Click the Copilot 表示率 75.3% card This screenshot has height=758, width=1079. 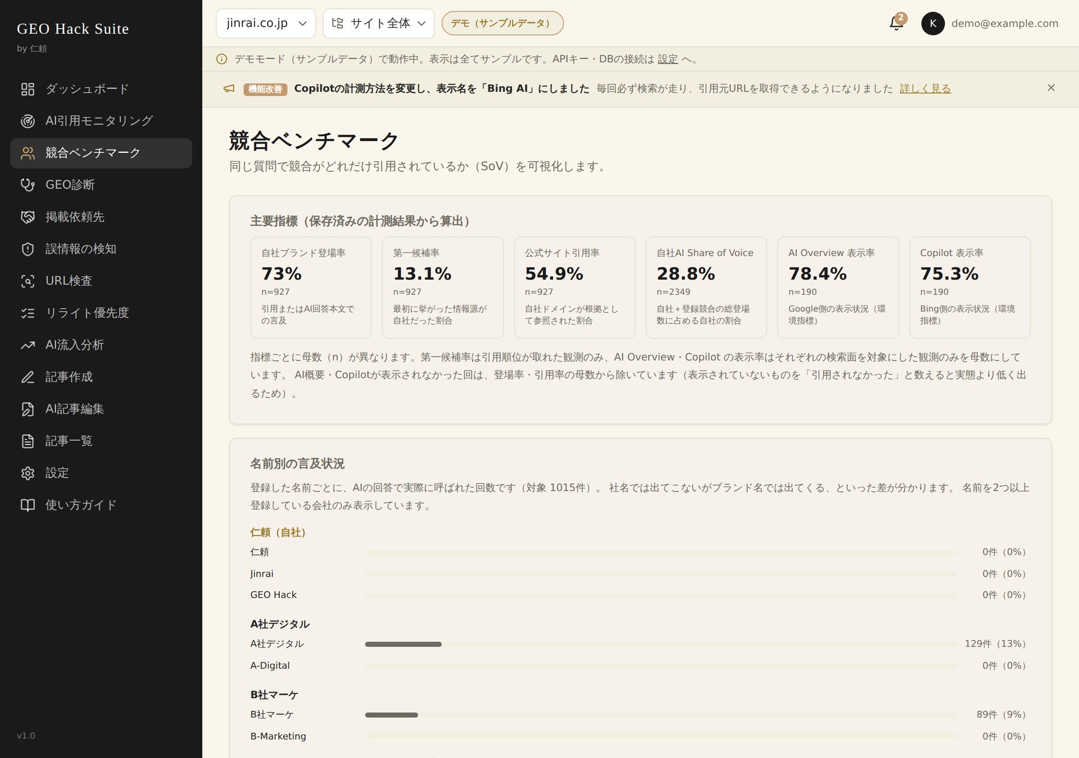click(970, 287)
